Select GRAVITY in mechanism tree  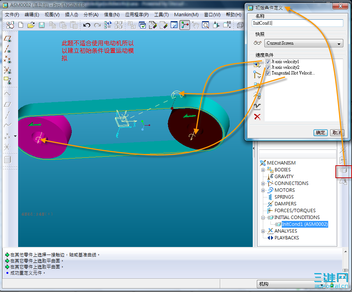[x=284, y=177]
